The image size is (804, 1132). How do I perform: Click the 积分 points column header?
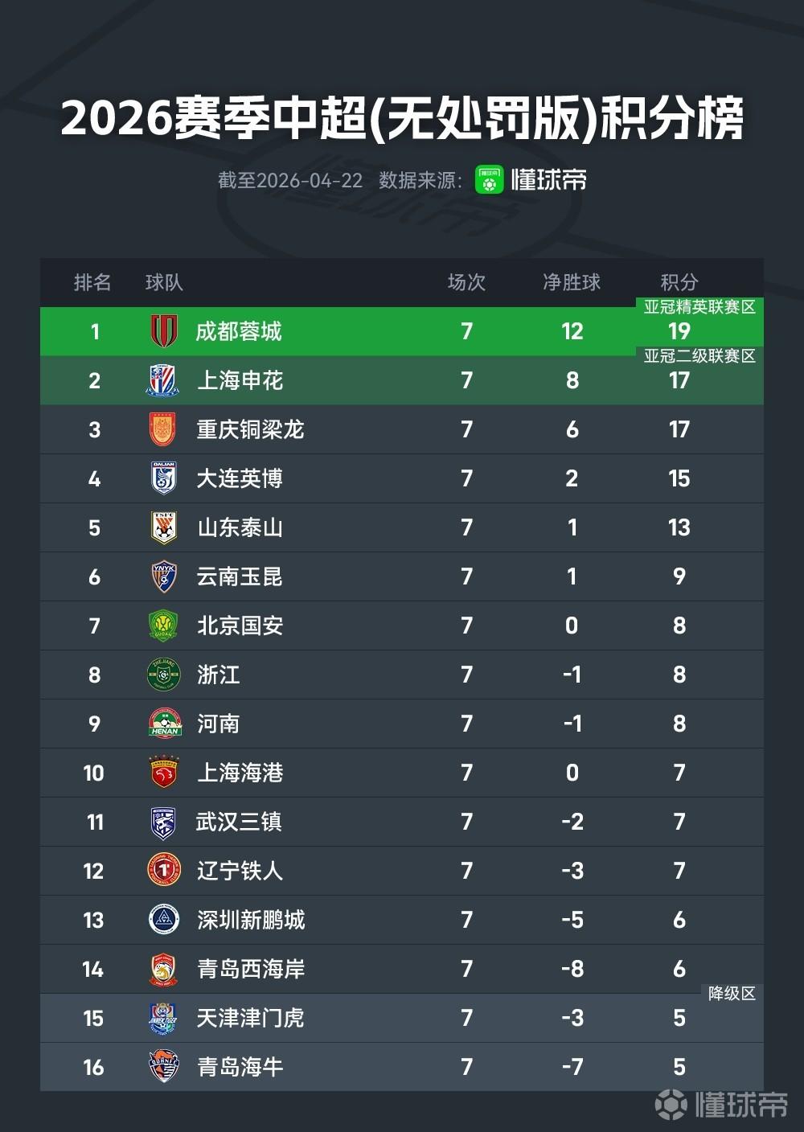[679, 282]
